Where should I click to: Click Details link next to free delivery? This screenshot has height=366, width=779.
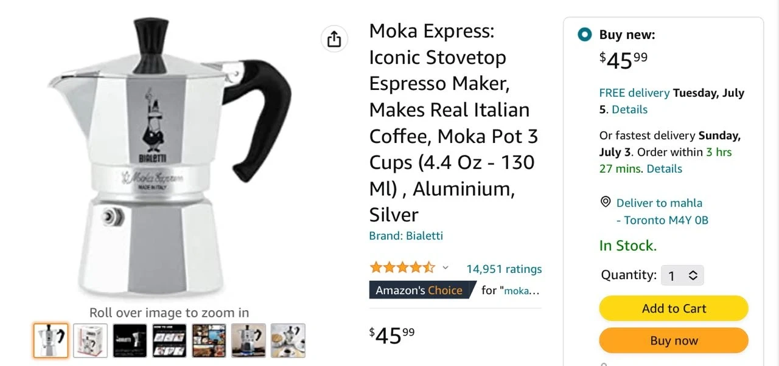pyautogui.click(x=629, y=109)
